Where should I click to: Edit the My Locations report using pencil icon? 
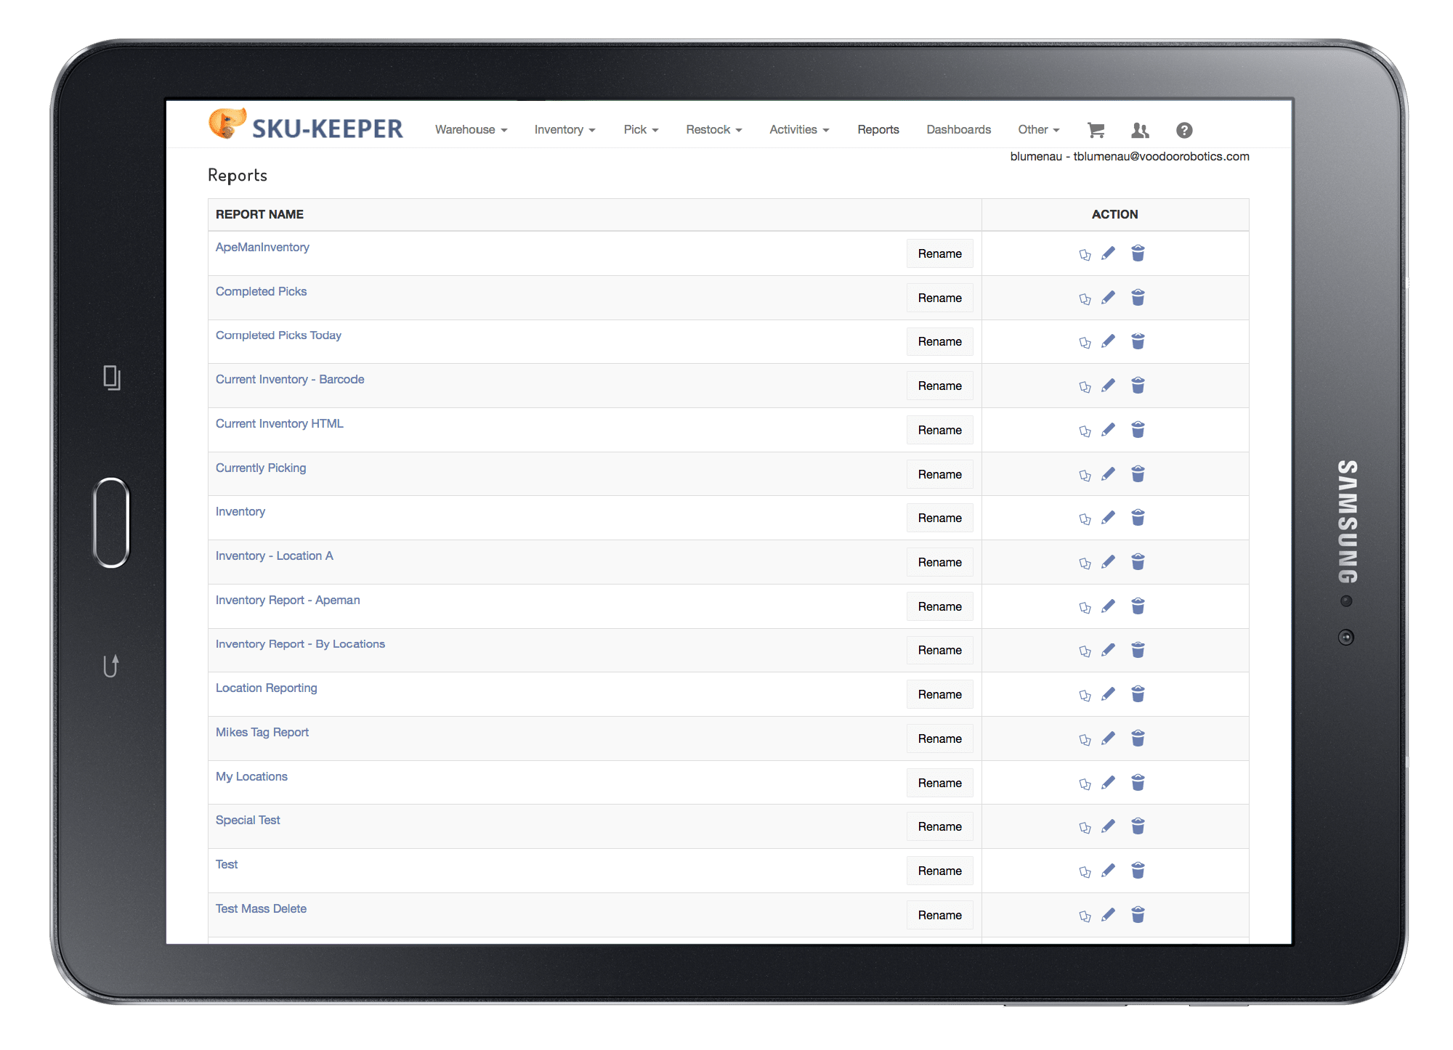point(1107,782)
